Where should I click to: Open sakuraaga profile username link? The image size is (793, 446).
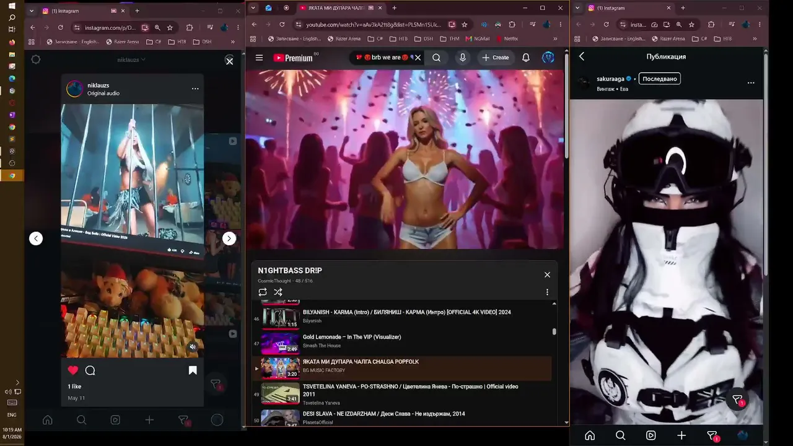click(x=610, y=79)
